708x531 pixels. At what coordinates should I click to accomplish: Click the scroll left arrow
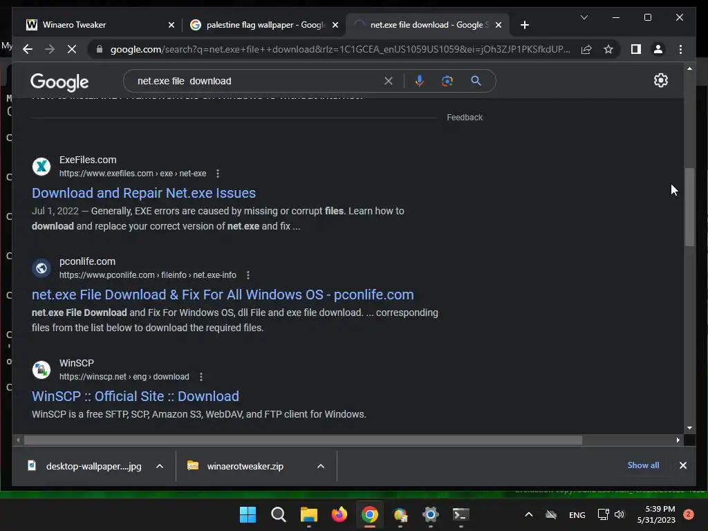(18, 440)
